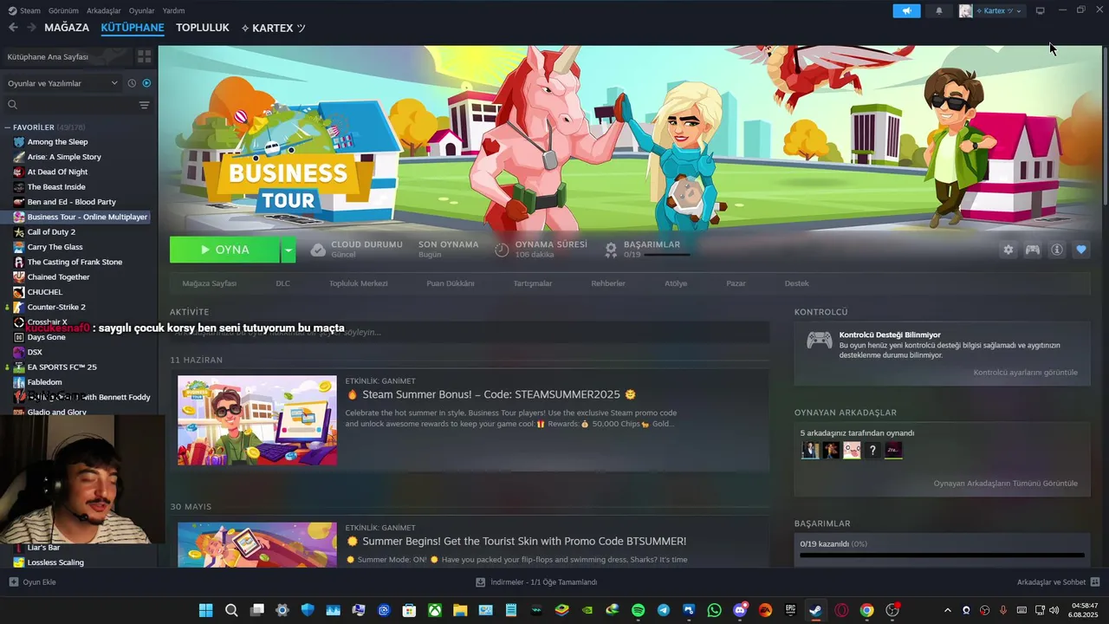This screenshot has width=1109, height=624.
Task: Select The Beast Inside in the list
Action: 56,187
